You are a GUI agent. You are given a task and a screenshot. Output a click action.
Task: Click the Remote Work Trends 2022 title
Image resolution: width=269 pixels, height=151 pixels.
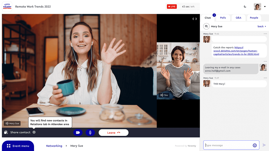33,7
